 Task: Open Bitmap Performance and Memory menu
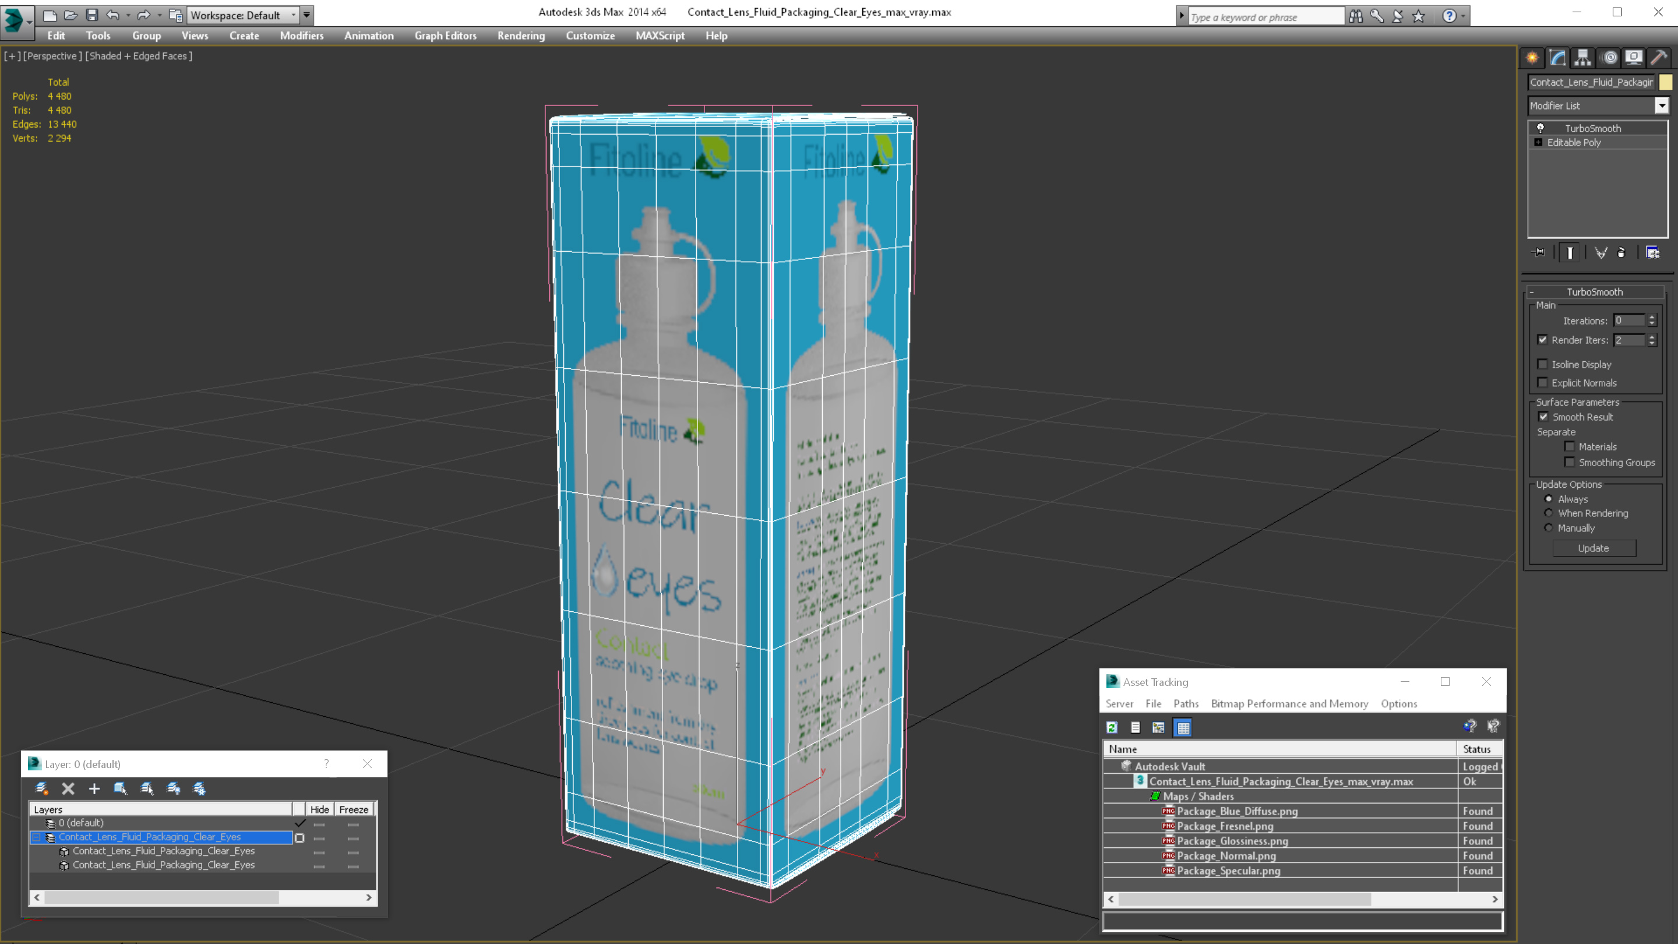click(x=1290, y=703)
